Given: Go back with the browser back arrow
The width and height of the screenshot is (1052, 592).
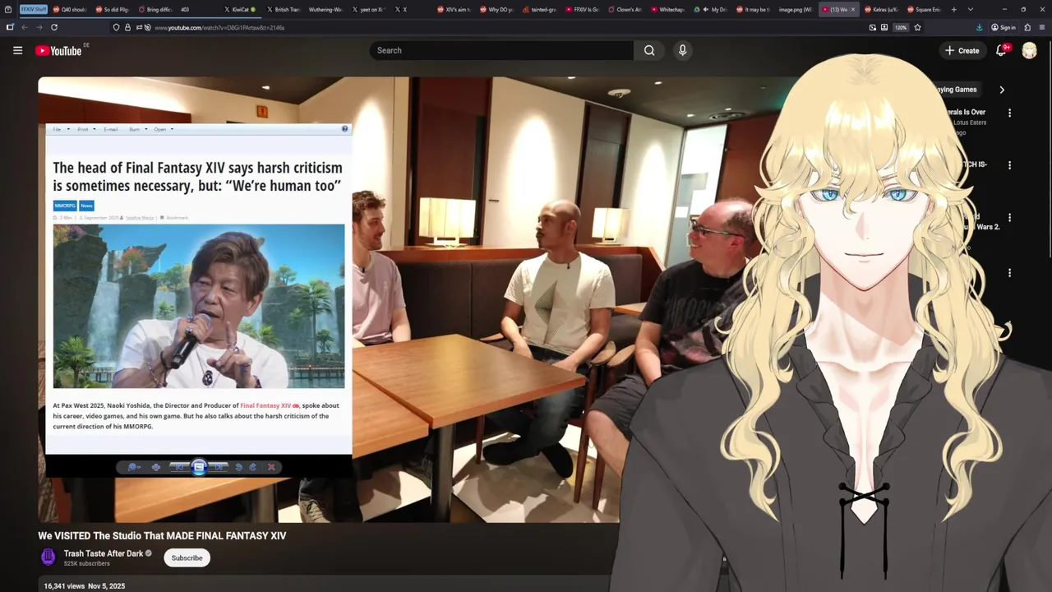Looking at the screenshot, I should (x=24, y=27).
